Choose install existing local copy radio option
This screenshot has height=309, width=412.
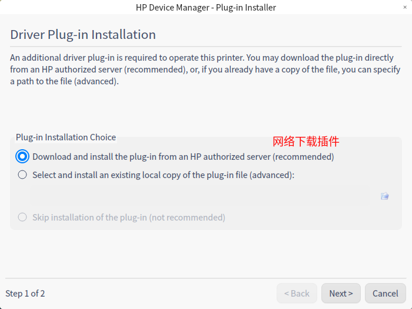22,175
